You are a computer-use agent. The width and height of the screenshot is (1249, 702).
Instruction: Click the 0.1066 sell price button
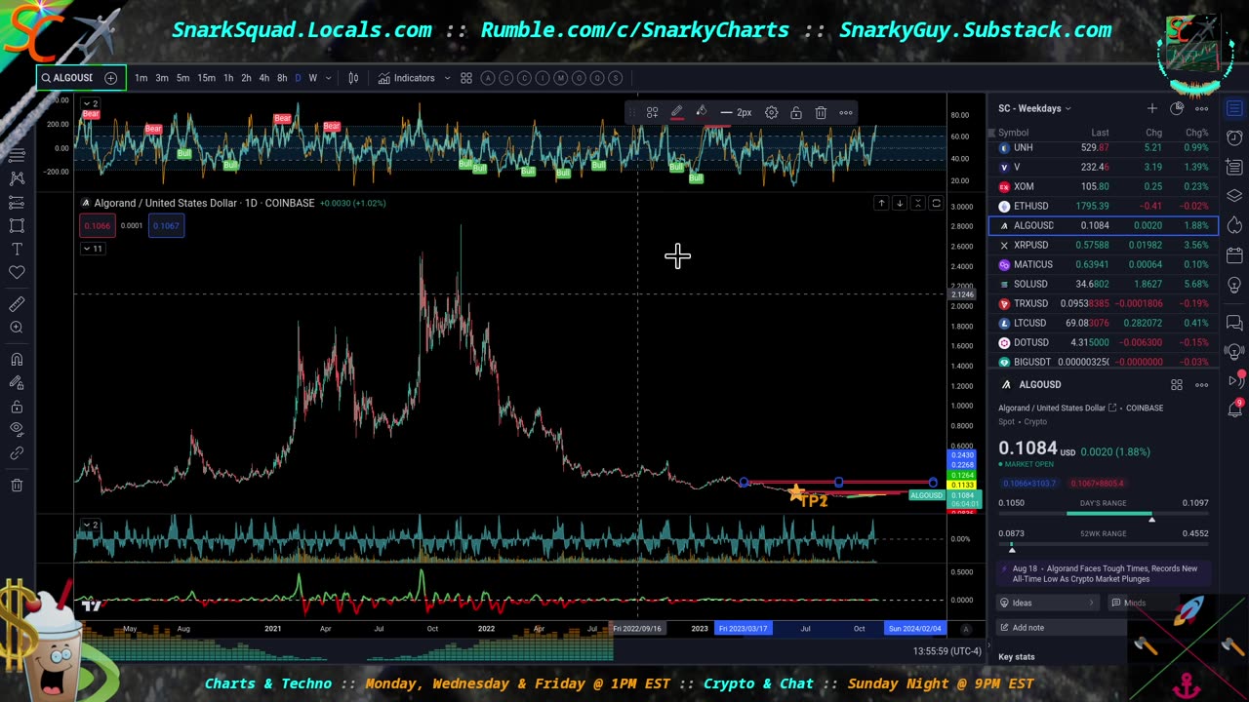[97, 226]
